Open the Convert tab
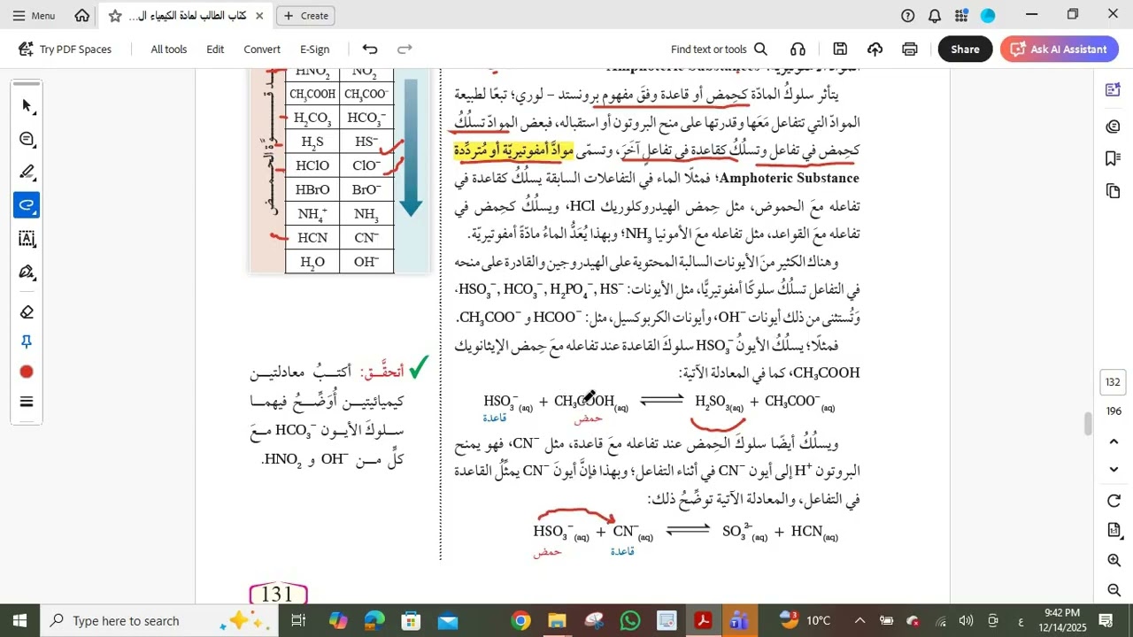 (x=262, y=50)
